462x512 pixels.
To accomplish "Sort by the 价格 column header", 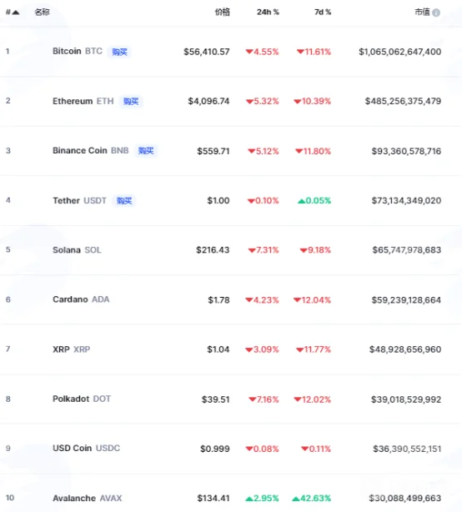I will click(x=222, y=12).
